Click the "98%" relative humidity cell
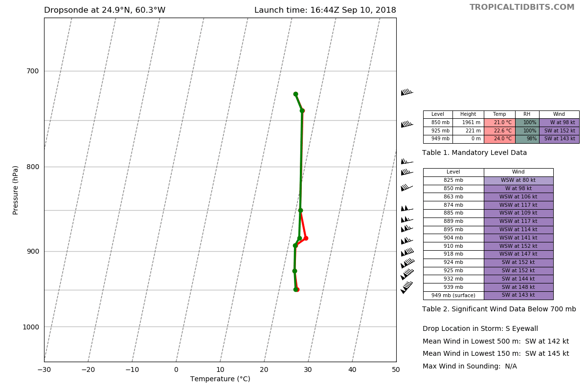This screenshot has height=391, width=587. point(527,139)
